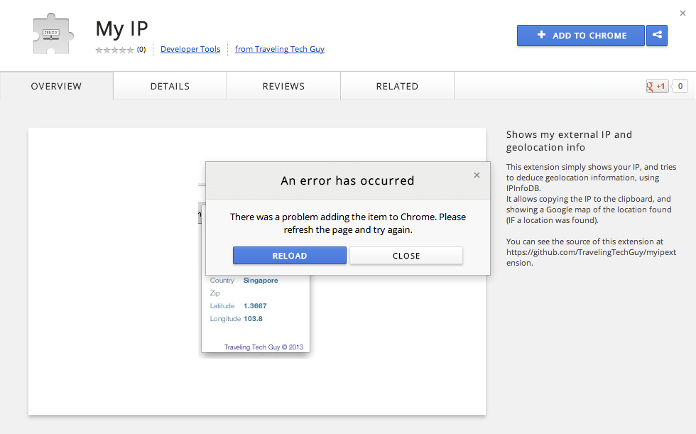Switch to the Overview tab
This screenshot has height=434, width=696.
coord(56,86)
